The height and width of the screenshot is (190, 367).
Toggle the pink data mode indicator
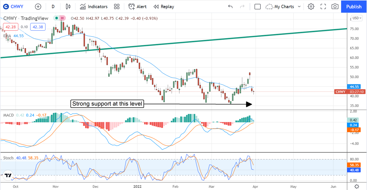[62, 18]
